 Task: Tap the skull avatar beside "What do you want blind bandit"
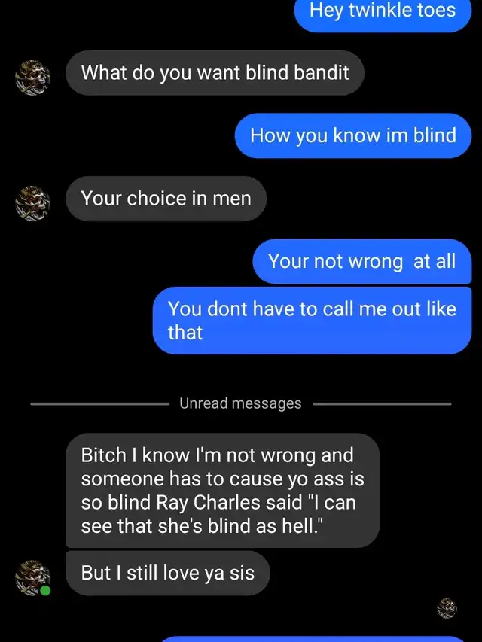click(x=33, y=78)
